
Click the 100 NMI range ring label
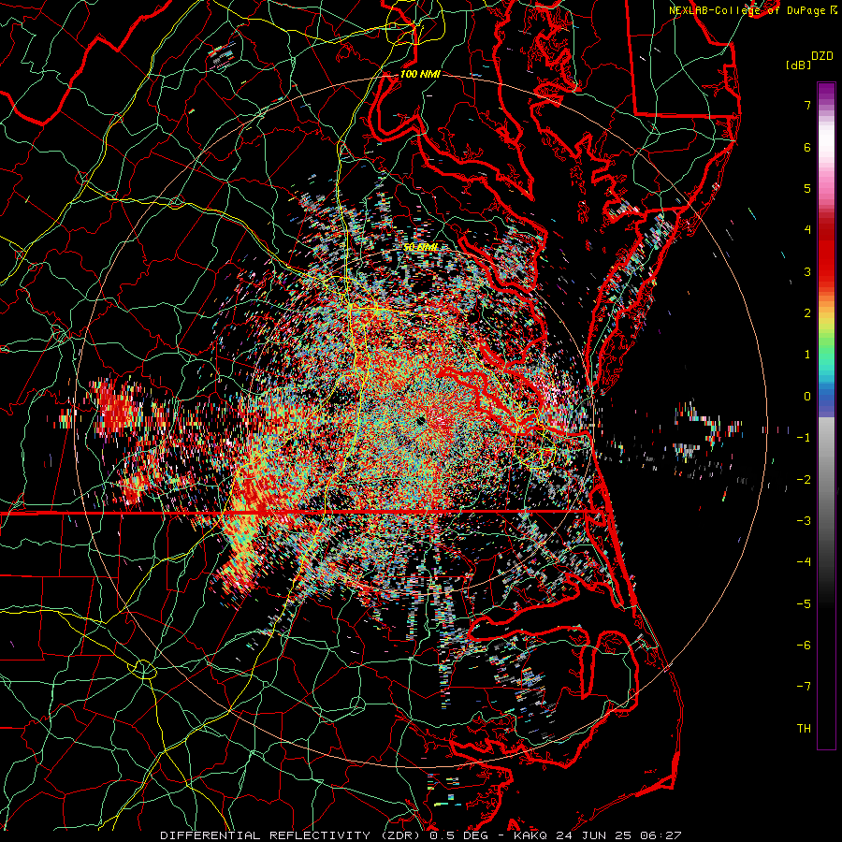[x=420, y=74]
